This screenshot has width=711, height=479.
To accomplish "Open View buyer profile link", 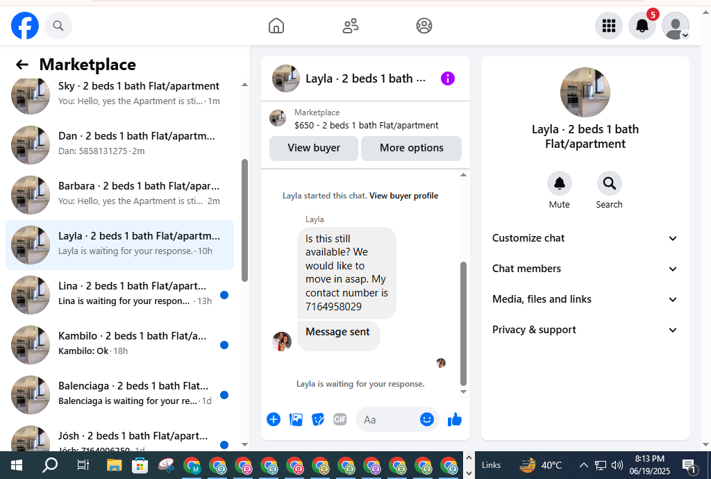I will [403, 196].
